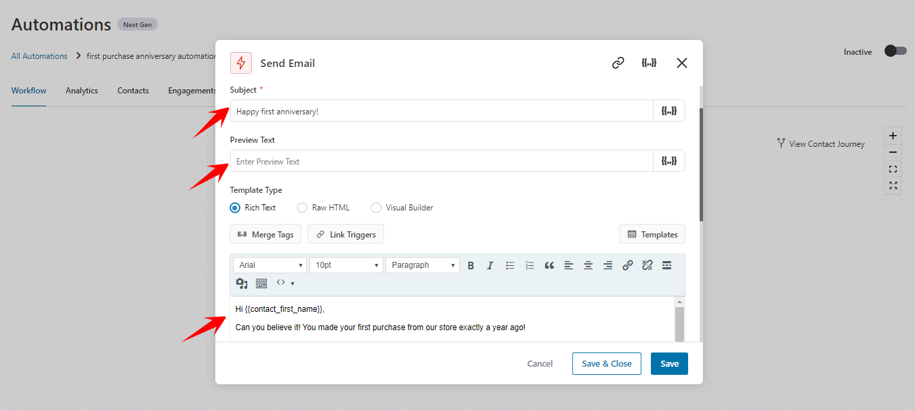Click the link triggers icon in dialog header
The height and width of the screenshot is (410, 915).
click(x=617, y=62)
